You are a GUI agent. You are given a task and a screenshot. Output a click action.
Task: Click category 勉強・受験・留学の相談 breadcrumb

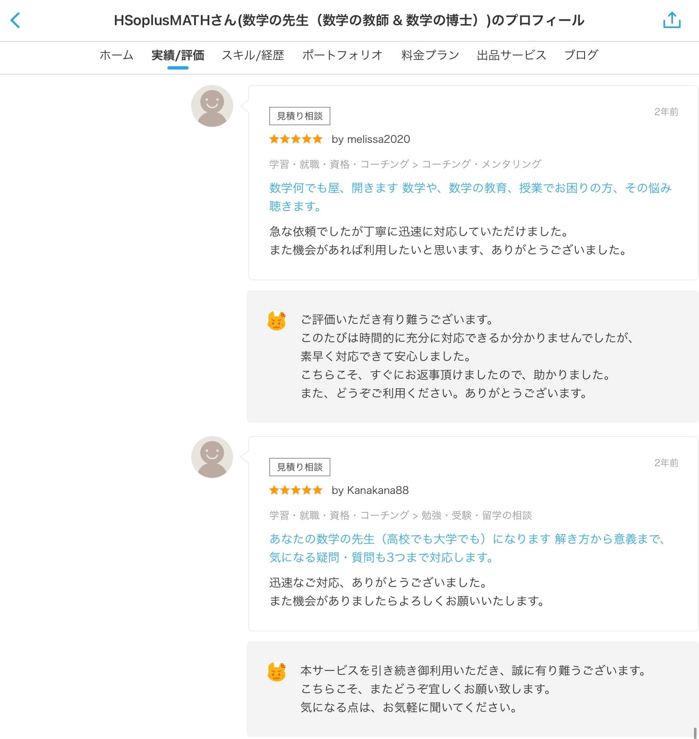476,515
